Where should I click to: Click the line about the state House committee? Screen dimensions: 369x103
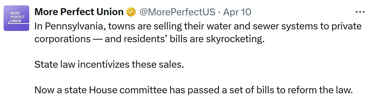coord(194,90)
